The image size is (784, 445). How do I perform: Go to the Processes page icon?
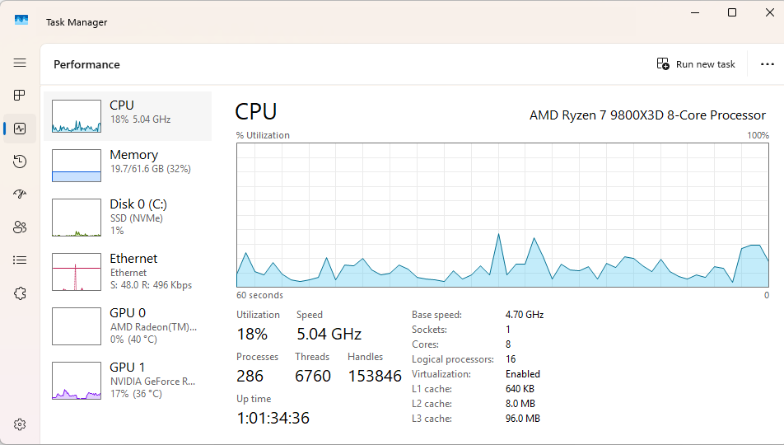click(20, 96)
